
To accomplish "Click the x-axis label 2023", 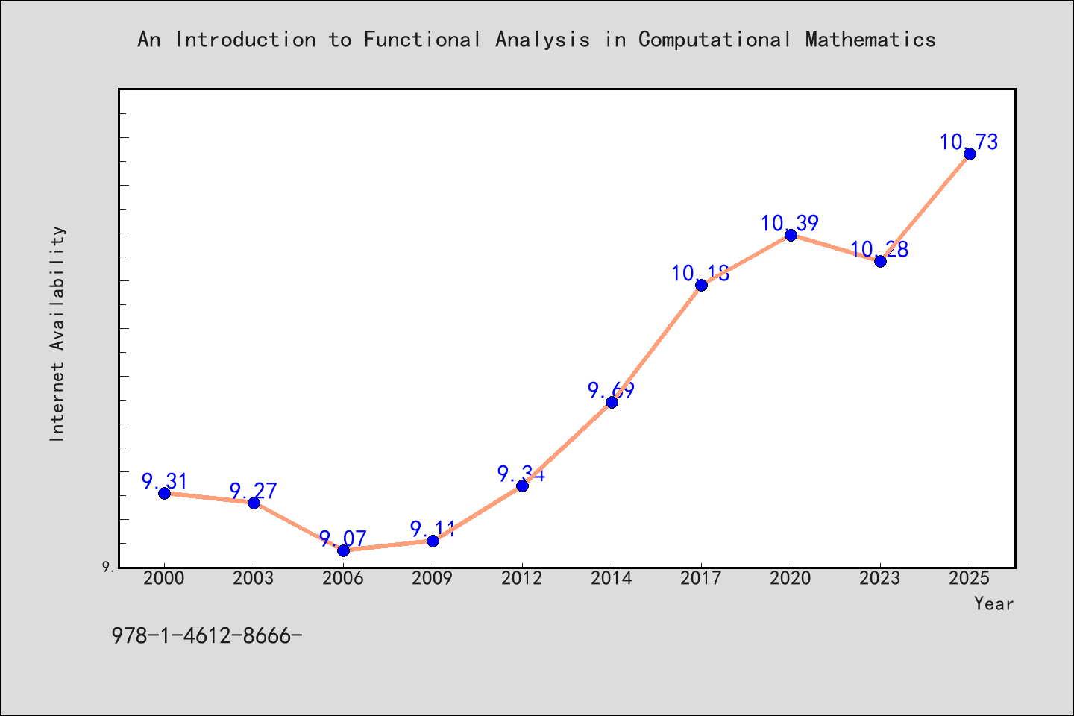I will tap(880, 579).
